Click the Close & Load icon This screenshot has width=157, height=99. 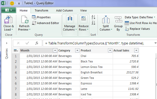click(x=8, y=20)
